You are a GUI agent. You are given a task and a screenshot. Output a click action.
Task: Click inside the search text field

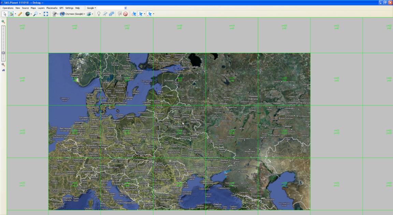click(110, 8)
